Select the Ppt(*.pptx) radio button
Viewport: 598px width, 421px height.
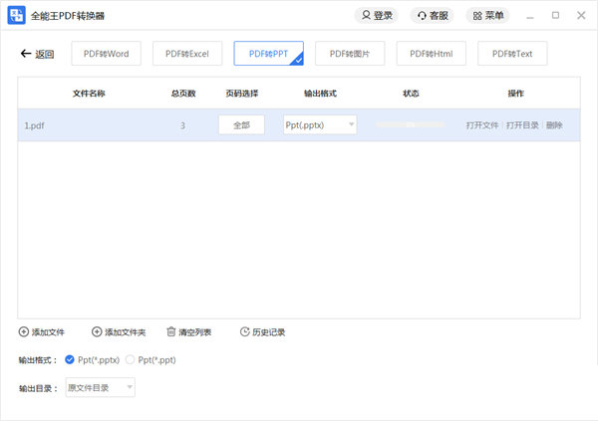click(70, 359)
